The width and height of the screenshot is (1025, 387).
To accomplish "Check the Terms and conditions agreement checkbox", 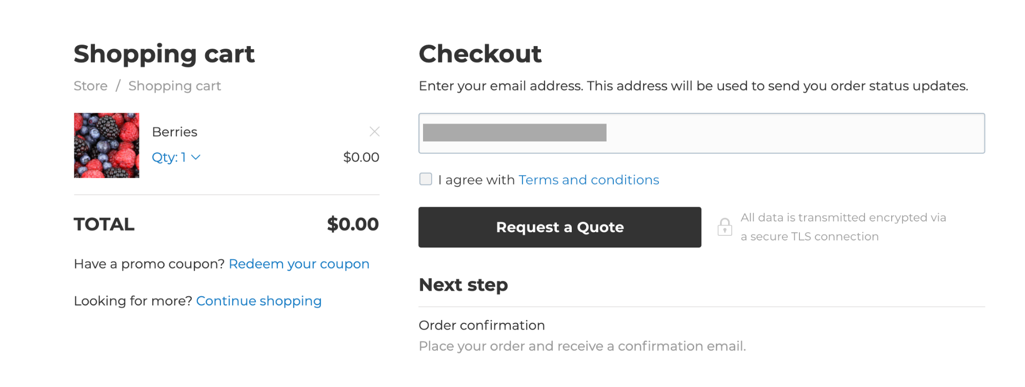I will 426,179.
